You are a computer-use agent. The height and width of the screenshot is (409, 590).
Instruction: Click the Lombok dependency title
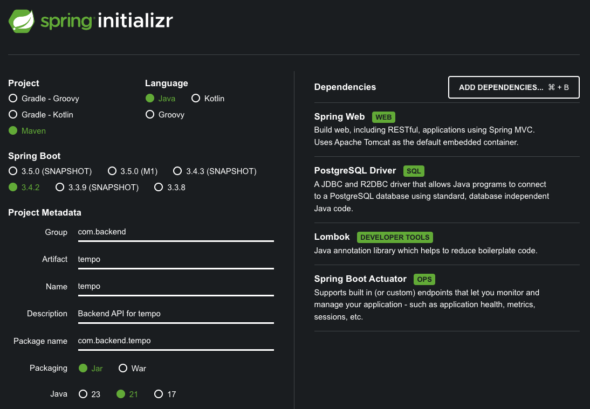332,237
